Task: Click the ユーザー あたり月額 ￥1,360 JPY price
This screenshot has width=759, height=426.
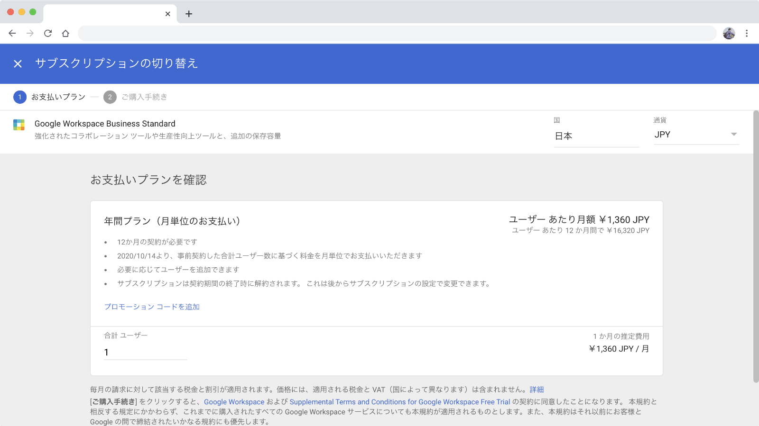Action: tap(579, 219)
